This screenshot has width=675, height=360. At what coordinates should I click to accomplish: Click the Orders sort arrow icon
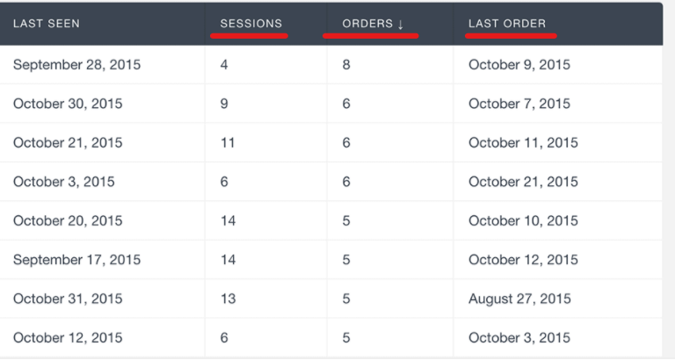coord(401,24)
